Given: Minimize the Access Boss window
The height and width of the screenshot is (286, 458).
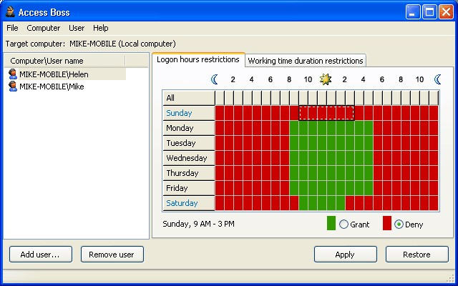Looking at the screenshot, I should pos(413,12).
